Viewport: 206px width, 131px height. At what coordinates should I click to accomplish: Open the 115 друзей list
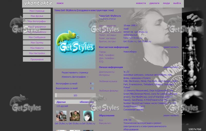tap(62, 106)
